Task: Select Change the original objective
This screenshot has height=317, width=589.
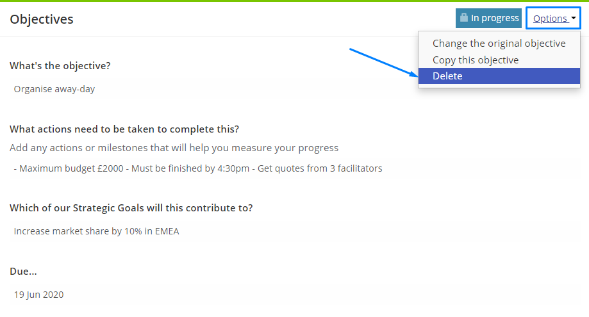Action: [x=499, y=44]
